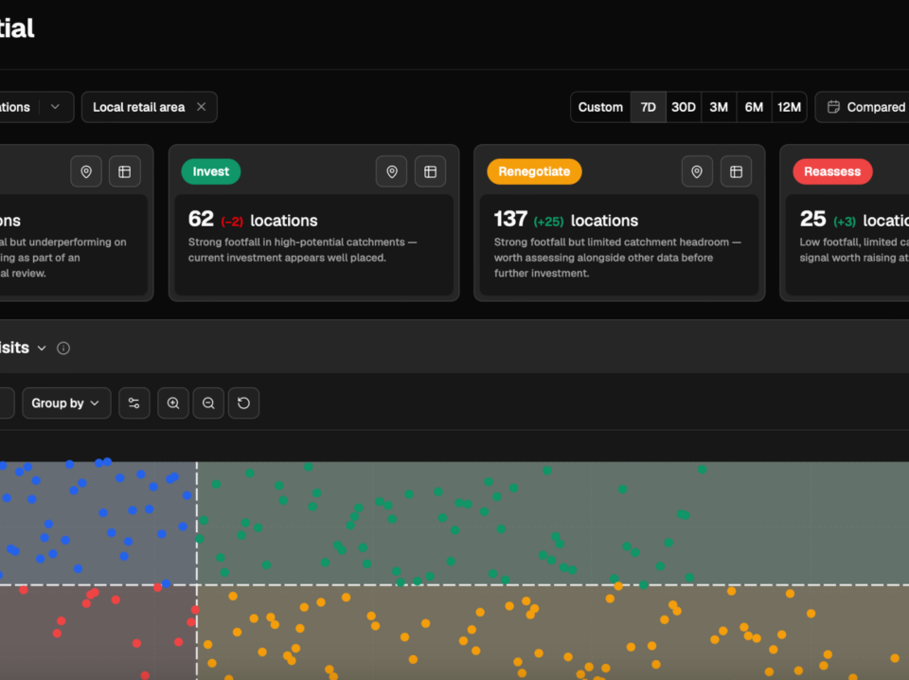Screen dimensions: 909x680
Task: Switch to the 30D time range
Action: click(684, 107)
